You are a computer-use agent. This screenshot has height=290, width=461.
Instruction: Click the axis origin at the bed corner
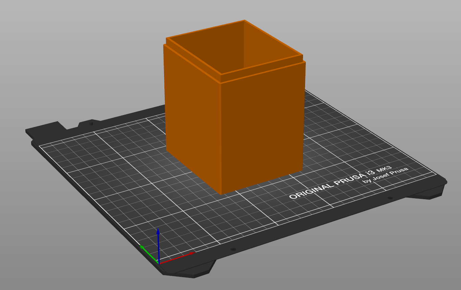point(159,263)
